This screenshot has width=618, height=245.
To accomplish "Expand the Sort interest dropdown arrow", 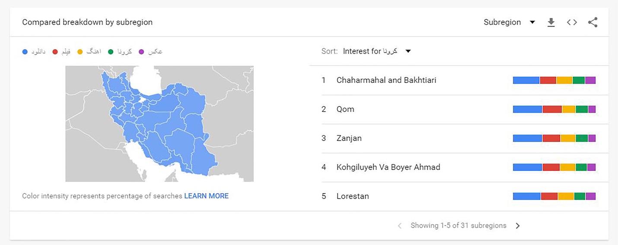I will 408,51.
